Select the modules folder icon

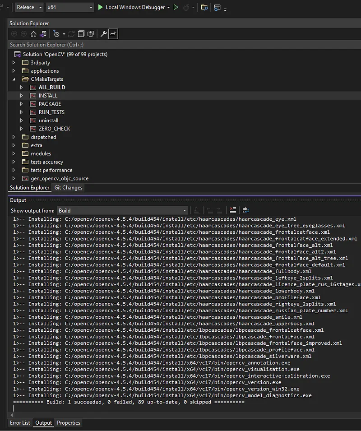click(x=25, y=153)
